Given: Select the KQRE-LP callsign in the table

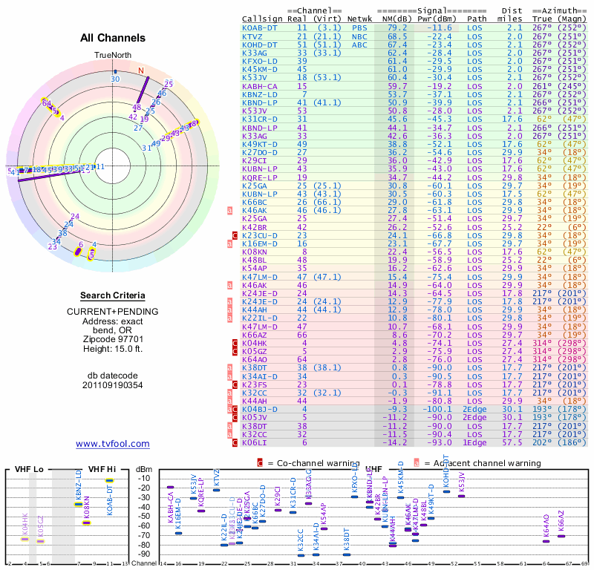Looking at the screenshot, I should click(259, 177).
